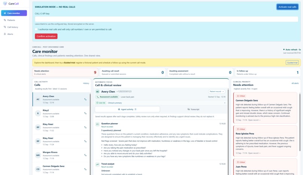Open record link in Carmen Delgado Sanz alert
303x175 pixels.
(x=254, y=120)
